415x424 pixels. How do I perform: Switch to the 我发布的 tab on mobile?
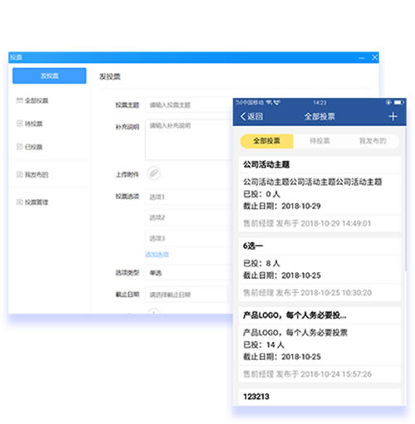(373, 141)
